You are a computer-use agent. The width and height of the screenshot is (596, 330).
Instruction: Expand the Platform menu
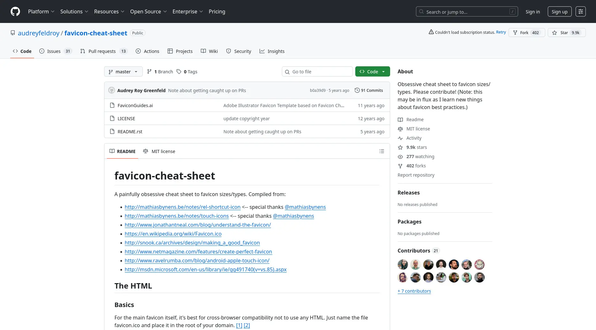click(41, 11)
